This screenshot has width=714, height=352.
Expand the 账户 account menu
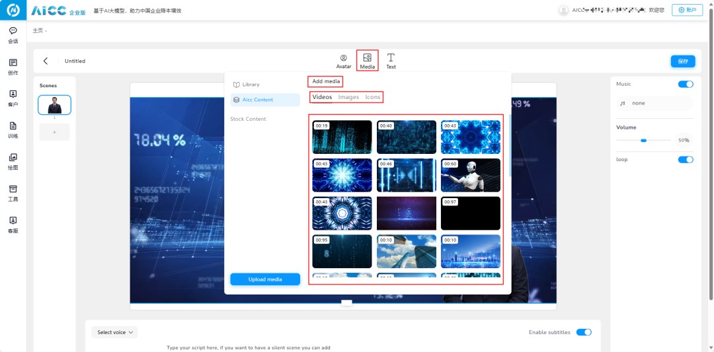(687, 10)
